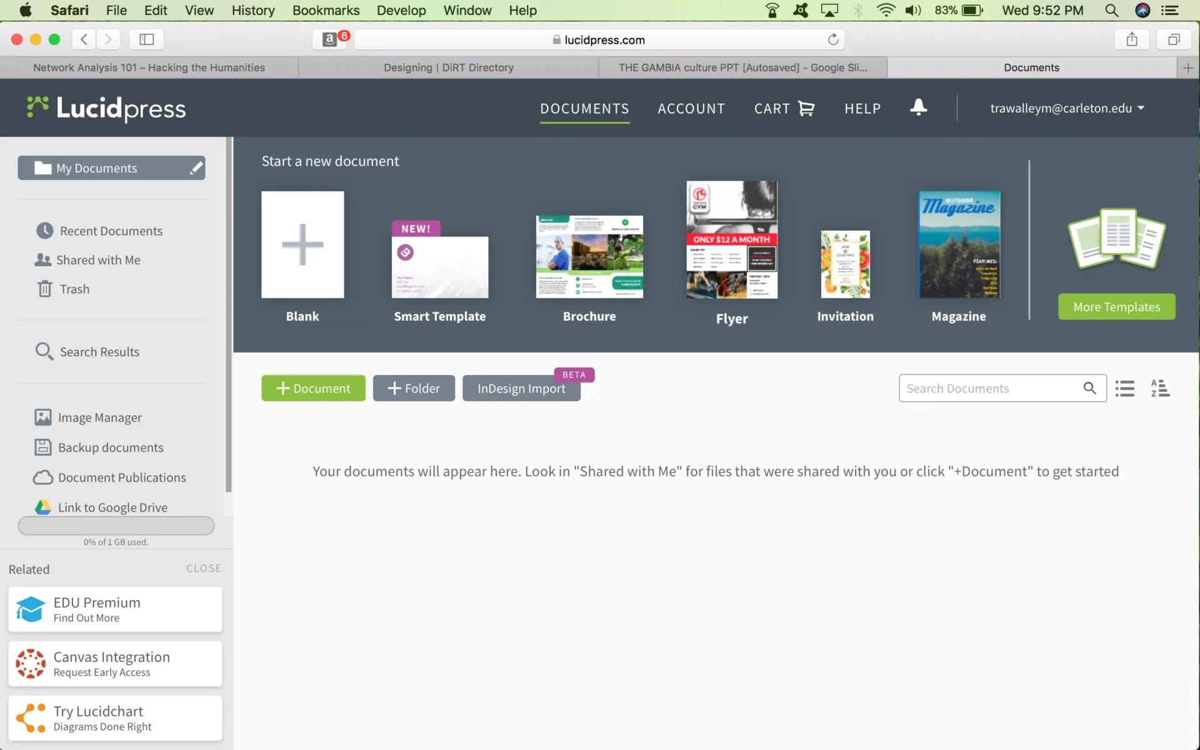
Task: Open the shopping cart icon
Action: [x=806, y=109]
